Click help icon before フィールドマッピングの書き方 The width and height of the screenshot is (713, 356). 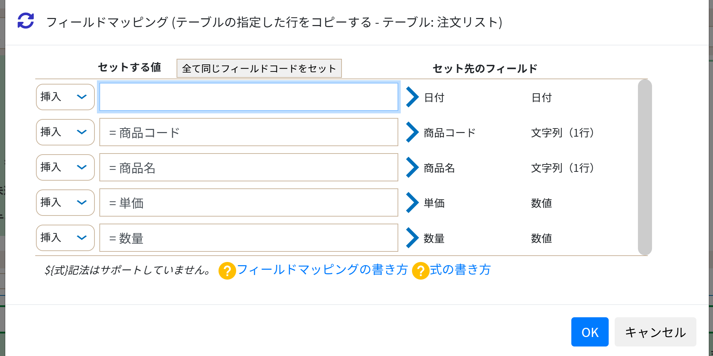pos(227,271)
